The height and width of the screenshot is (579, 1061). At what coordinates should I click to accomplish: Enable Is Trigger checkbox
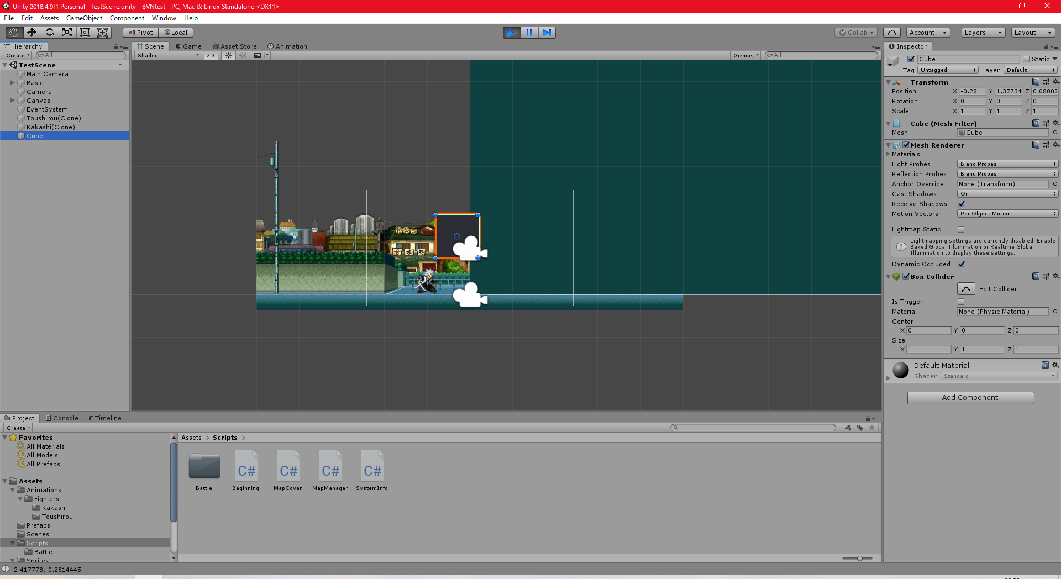pos(961,302)
